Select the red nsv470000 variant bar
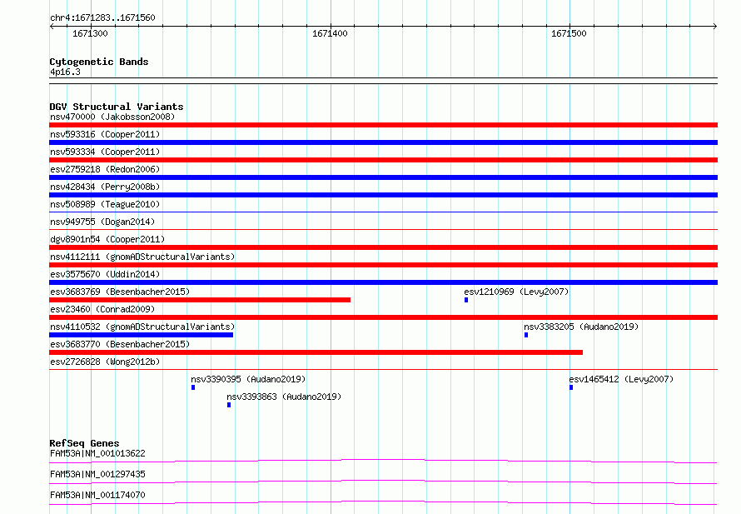 click(383, 125)
